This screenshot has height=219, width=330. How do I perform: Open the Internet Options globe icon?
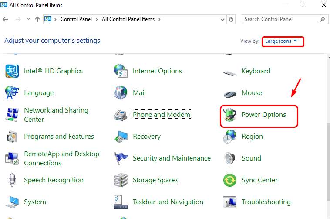[121, 71]
